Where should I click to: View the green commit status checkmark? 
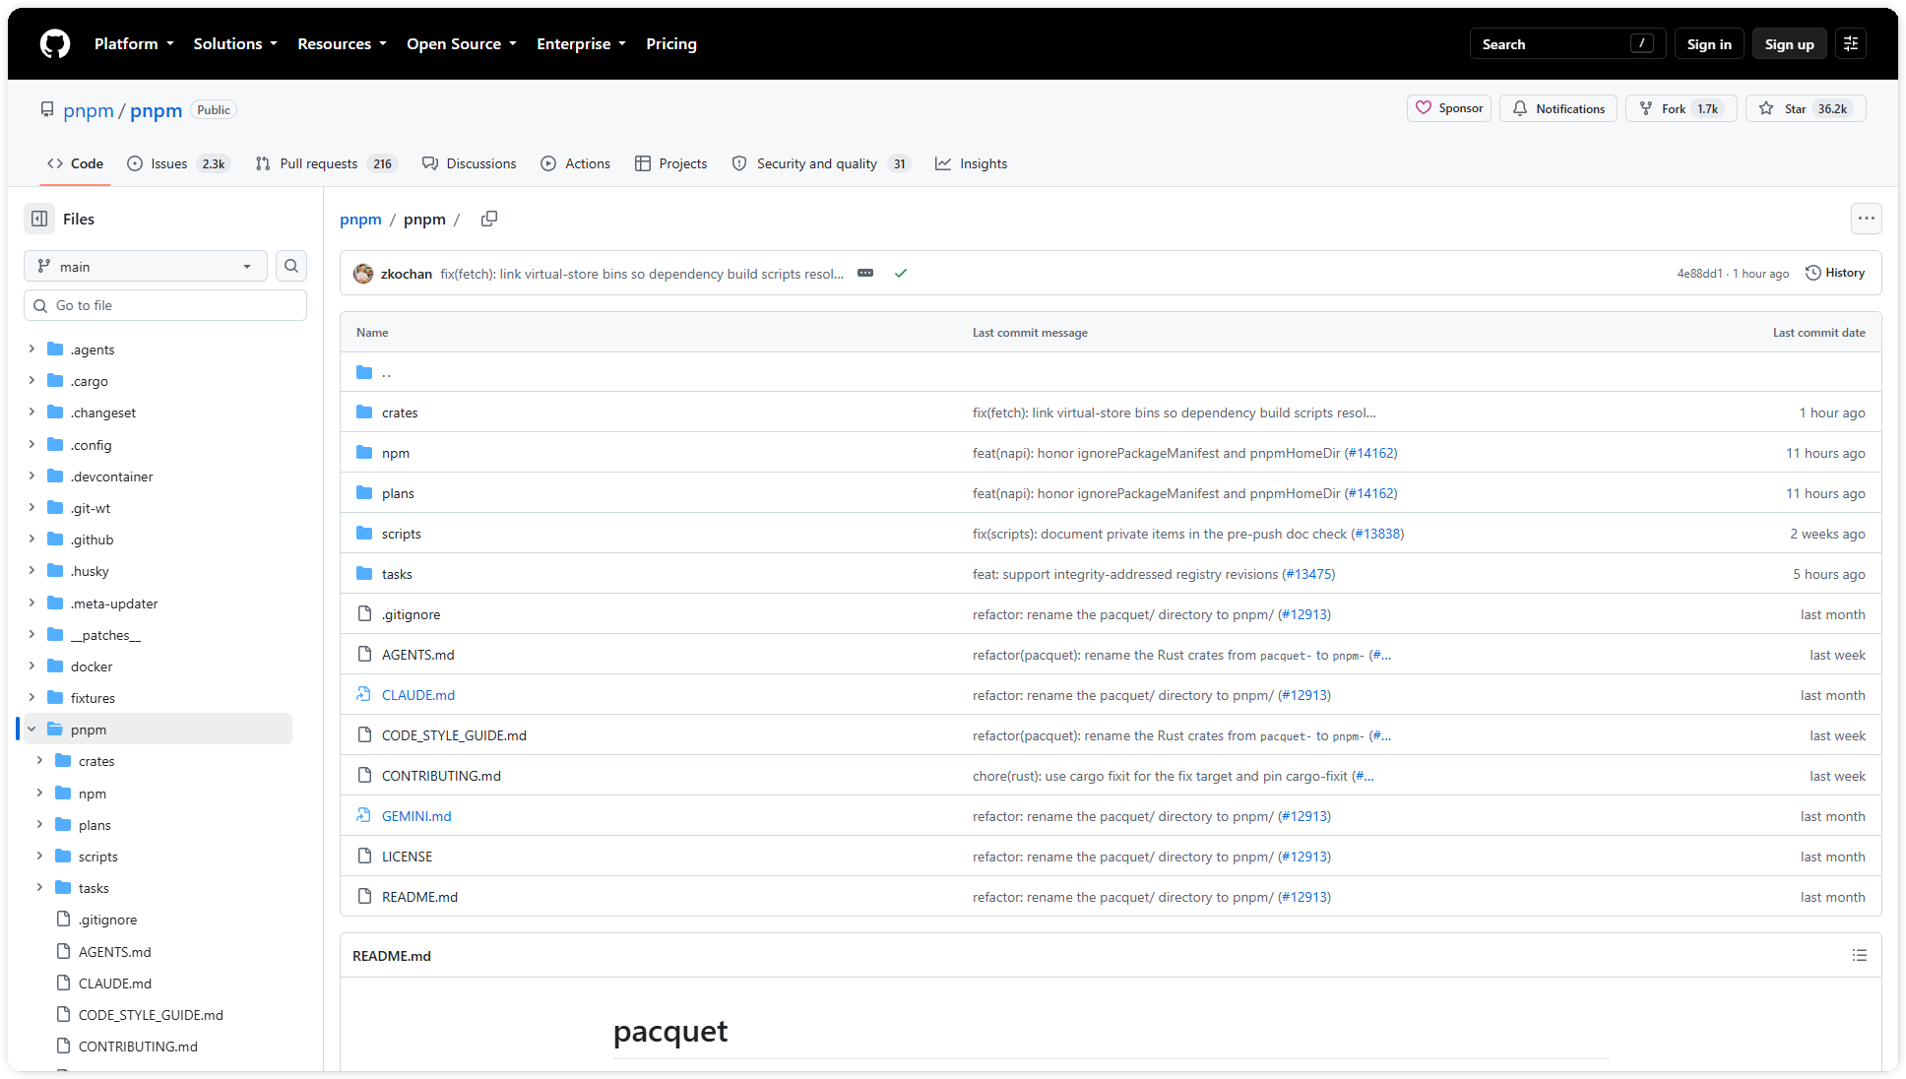900,273
